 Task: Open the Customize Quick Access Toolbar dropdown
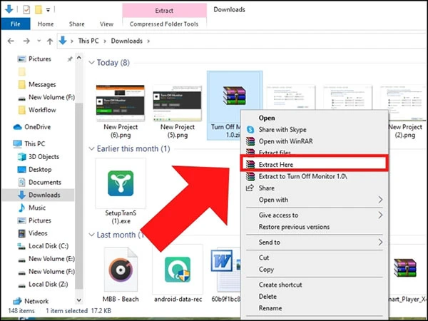[x=48, y=10]
